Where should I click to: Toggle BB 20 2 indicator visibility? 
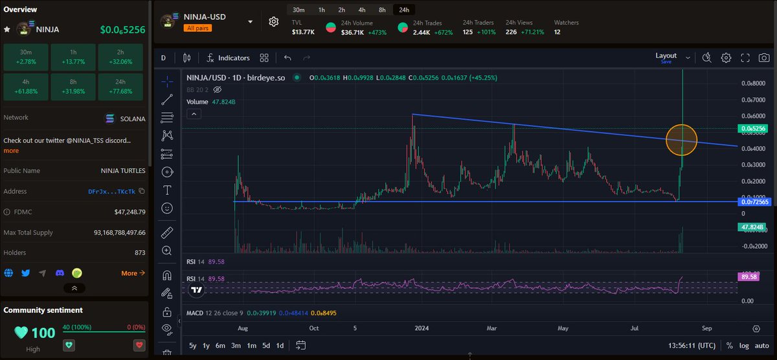click(218, 89)
